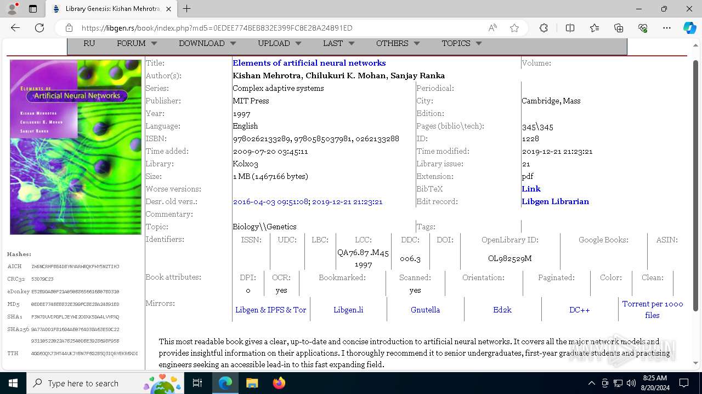The height and width of the screenshot is (394, 702).
Task: Open Libgen.li mirror link
Action: 348,310
